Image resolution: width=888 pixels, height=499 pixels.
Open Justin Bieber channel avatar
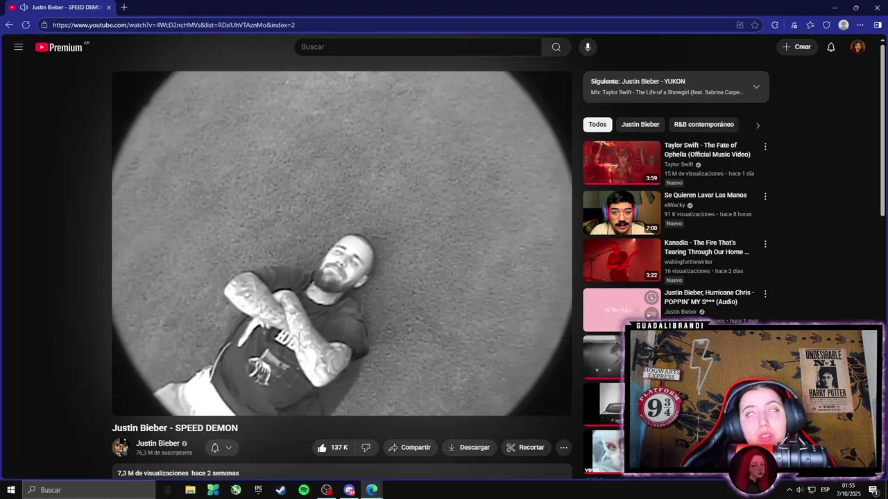pos(121,447)
